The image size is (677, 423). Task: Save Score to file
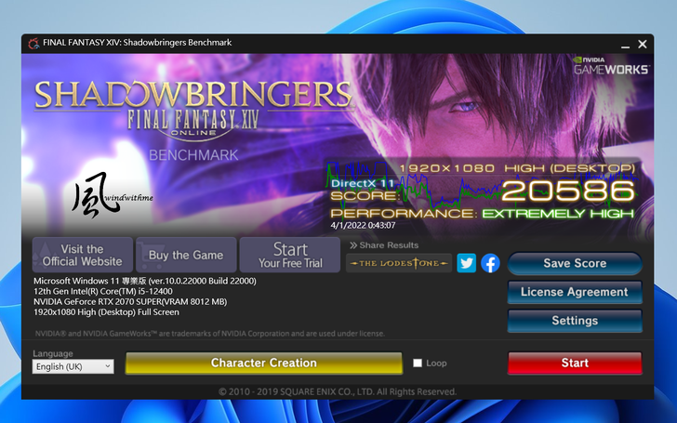coord(575,263)
